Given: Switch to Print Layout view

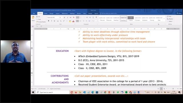Looking at the screenshot, I should pos(161,89).
